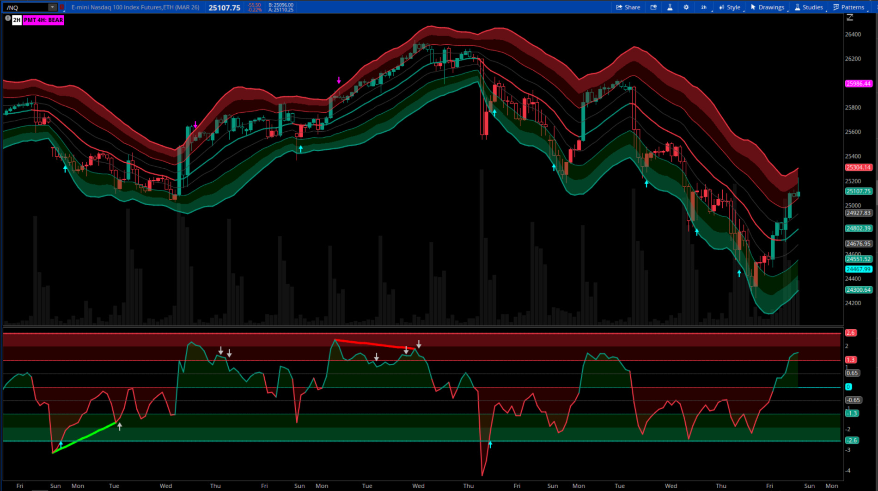Click the cyan 0 level bubble in lower study
Viewport: 878px width, 491px height.
pyautogui.click(x=848, y=387)
